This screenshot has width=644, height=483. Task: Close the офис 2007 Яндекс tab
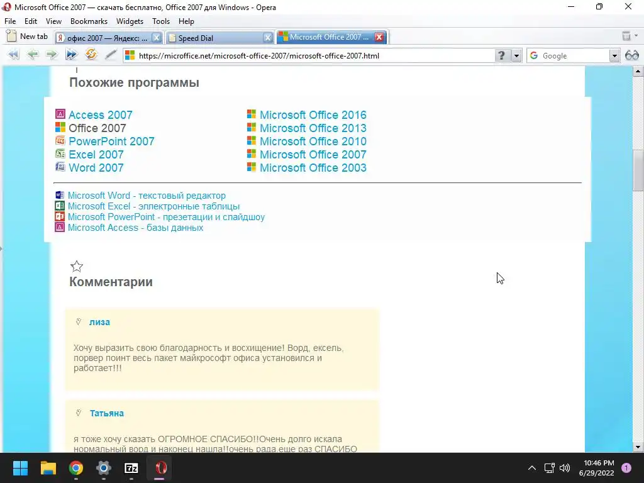coord(157,38)
